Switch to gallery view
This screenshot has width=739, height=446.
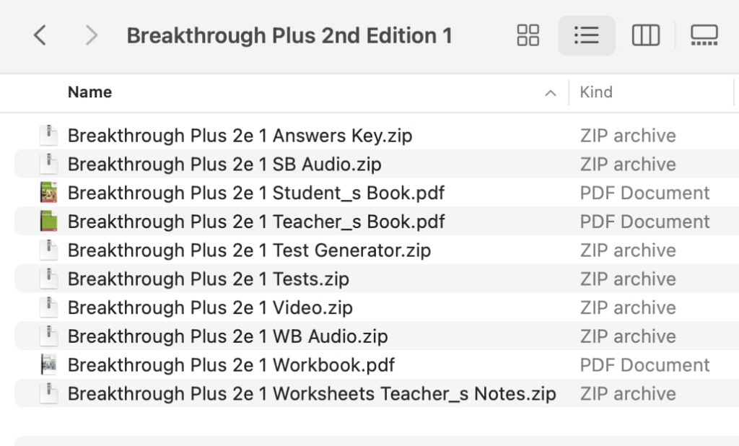pos(704,35)
